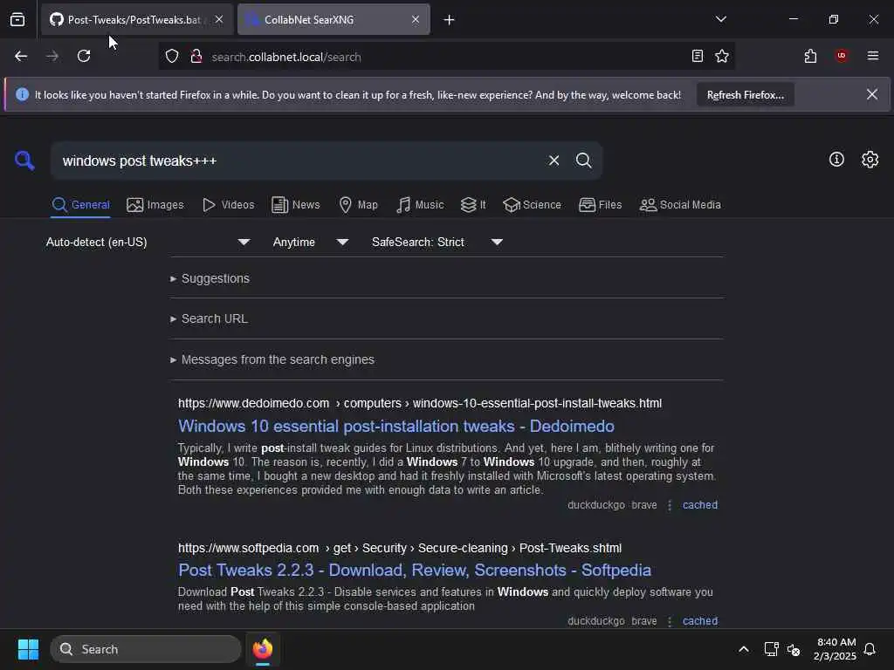This screenshot has width=894, height=670.
Task: Open the uBlock Origin extension icon
Action: (841, 56)
